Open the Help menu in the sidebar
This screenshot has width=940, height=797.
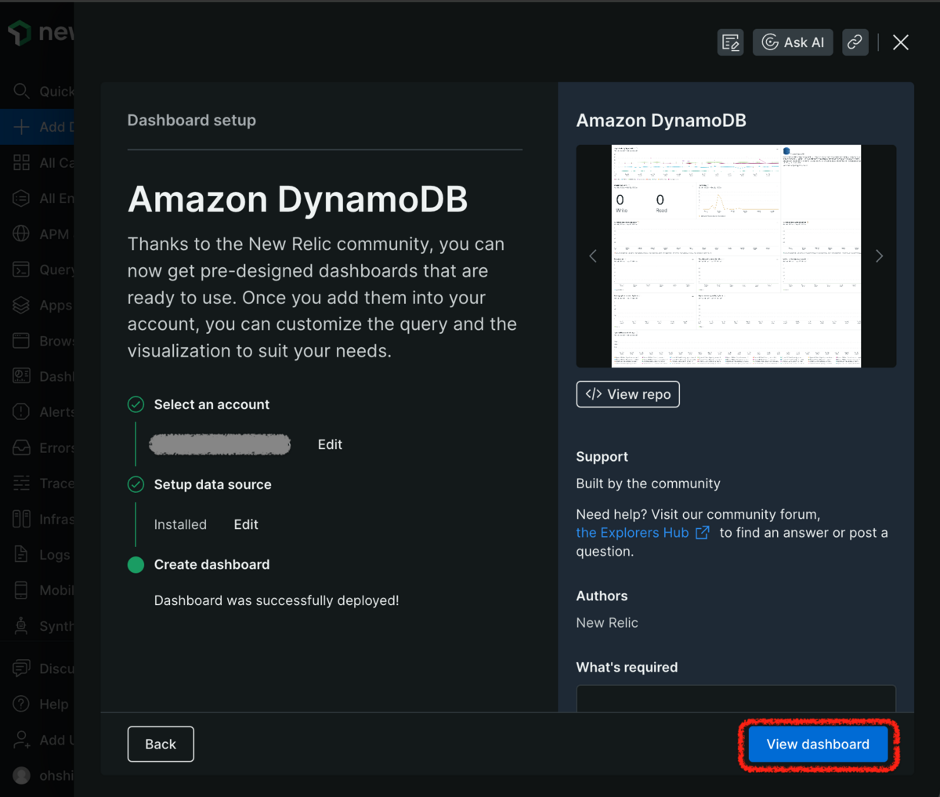(x=21, y=704)
